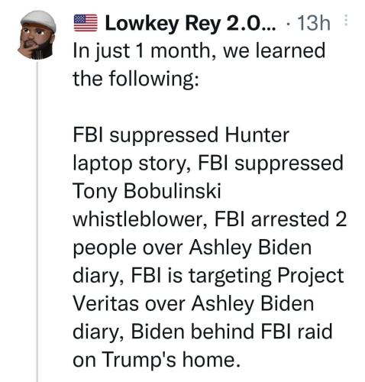Click the closing line "on Trump's home."
The height and width of the screenshot is (382, 365).
coord(157,360)
